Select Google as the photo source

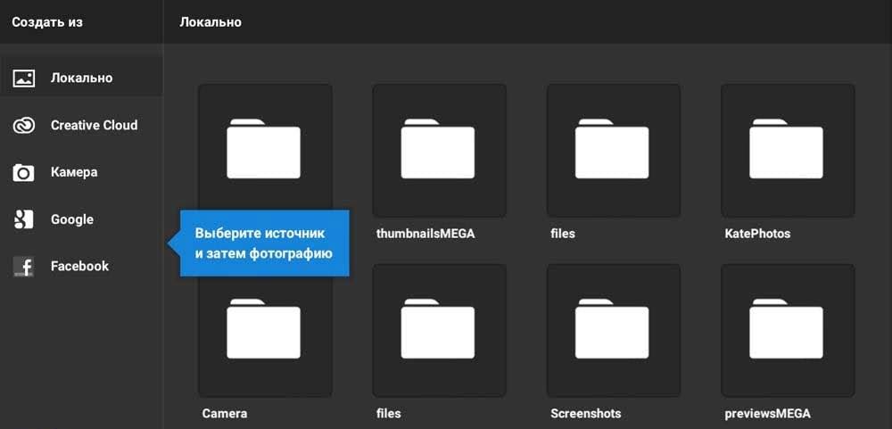pos(81,219)
